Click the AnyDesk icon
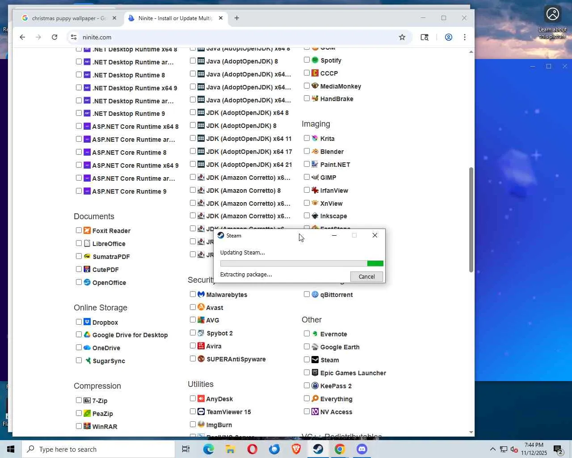The width and height of the screenshot is (572, 458). point(201,399)
